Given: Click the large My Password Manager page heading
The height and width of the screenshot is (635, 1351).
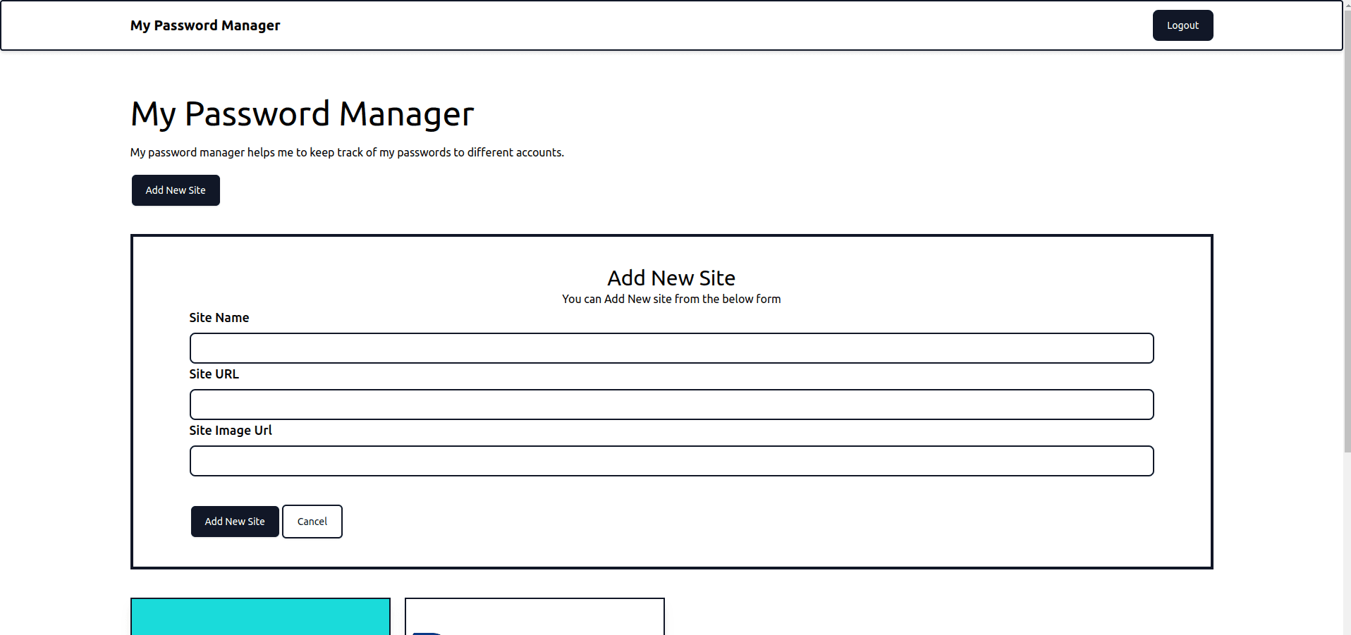Looking at the screenshot, I should (302, 114).
